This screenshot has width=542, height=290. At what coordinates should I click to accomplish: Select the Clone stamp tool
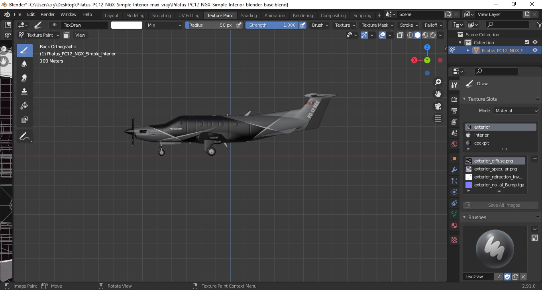click(24, 92)
